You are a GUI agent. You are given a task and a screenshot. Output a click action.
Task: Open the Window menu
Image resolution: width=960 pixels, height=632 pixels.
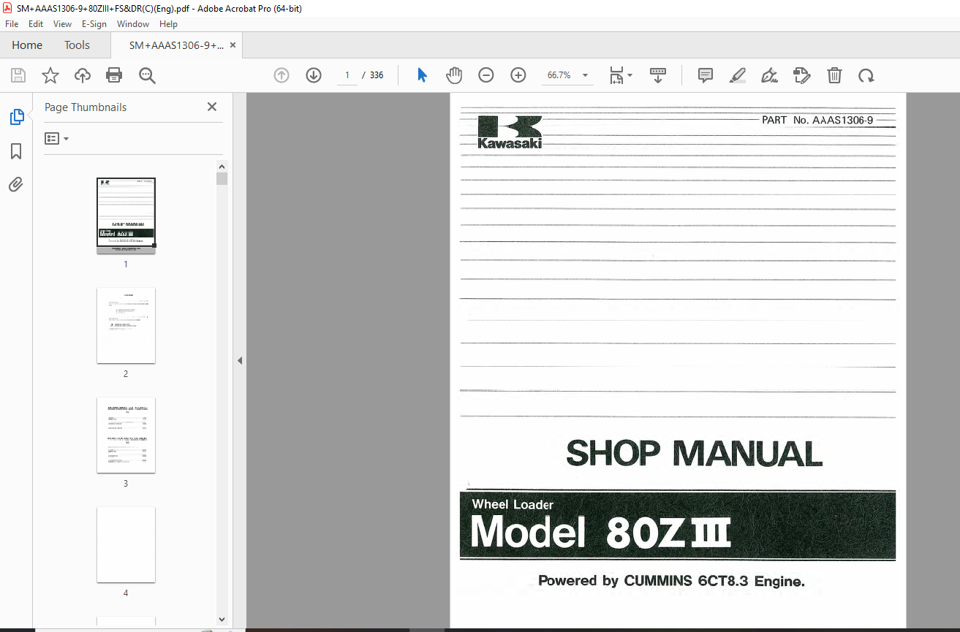click(133, 24)
